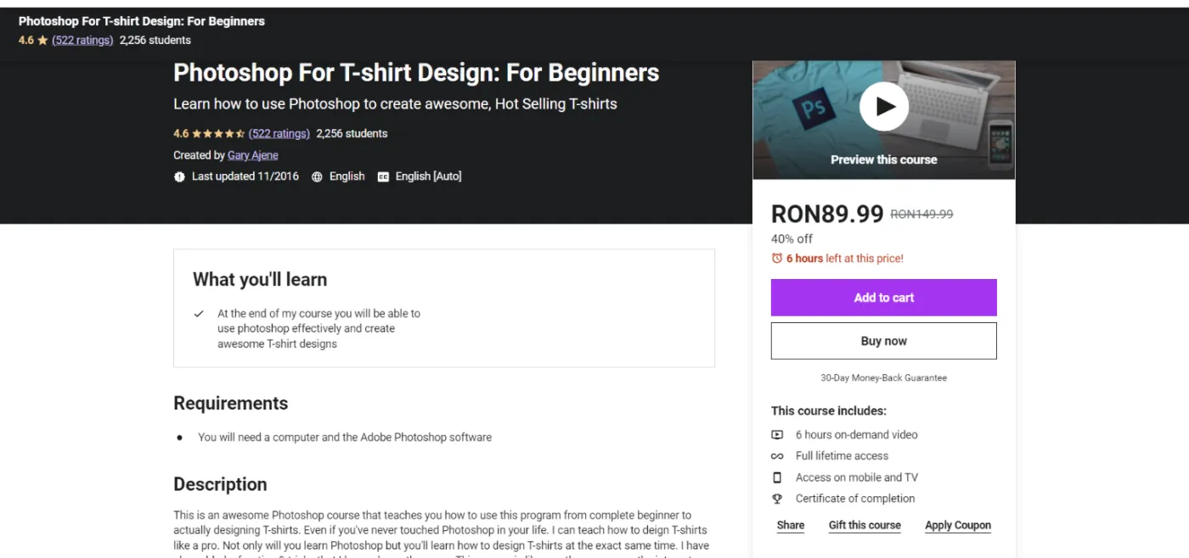Play the course preview video

[883, 106]
